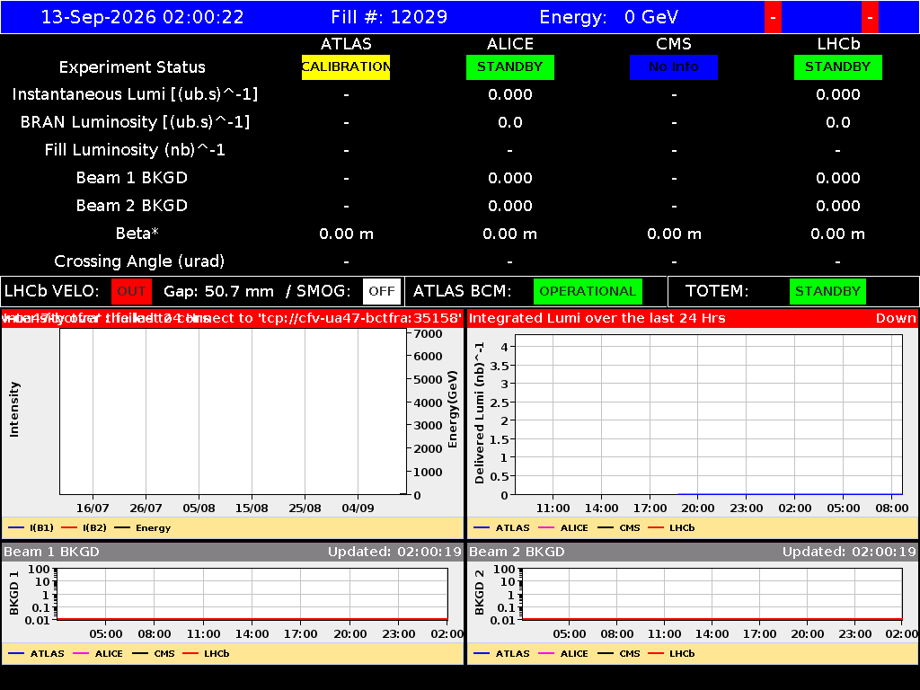Click the TOTEM STANDBY badge

tap(827, 292)
